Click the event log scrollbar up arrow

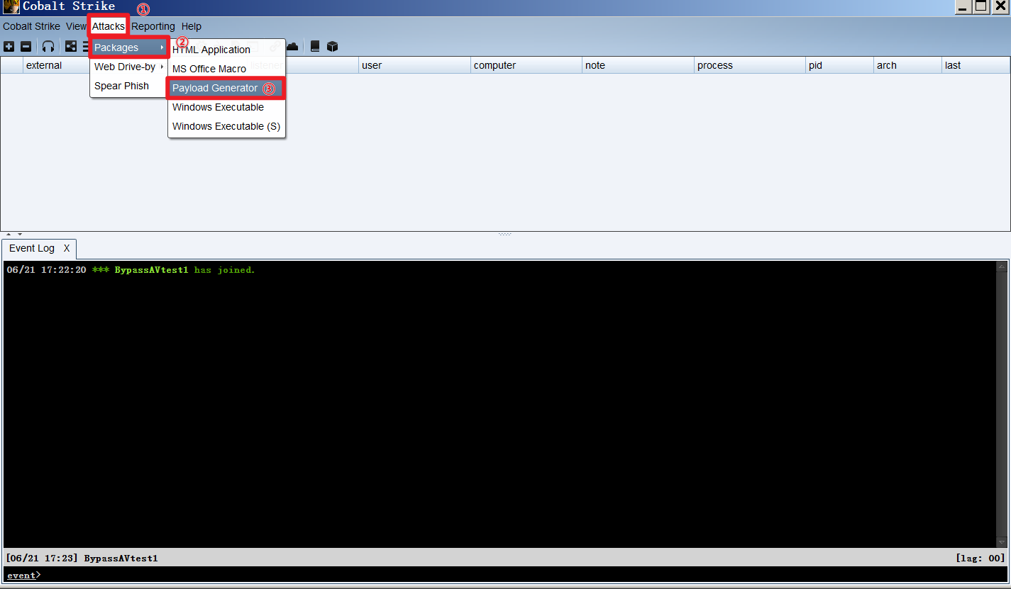point(1001,267)
